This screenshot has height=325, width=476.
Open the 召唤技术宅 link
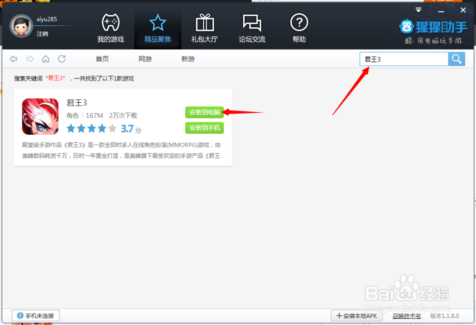pos(407,316)
